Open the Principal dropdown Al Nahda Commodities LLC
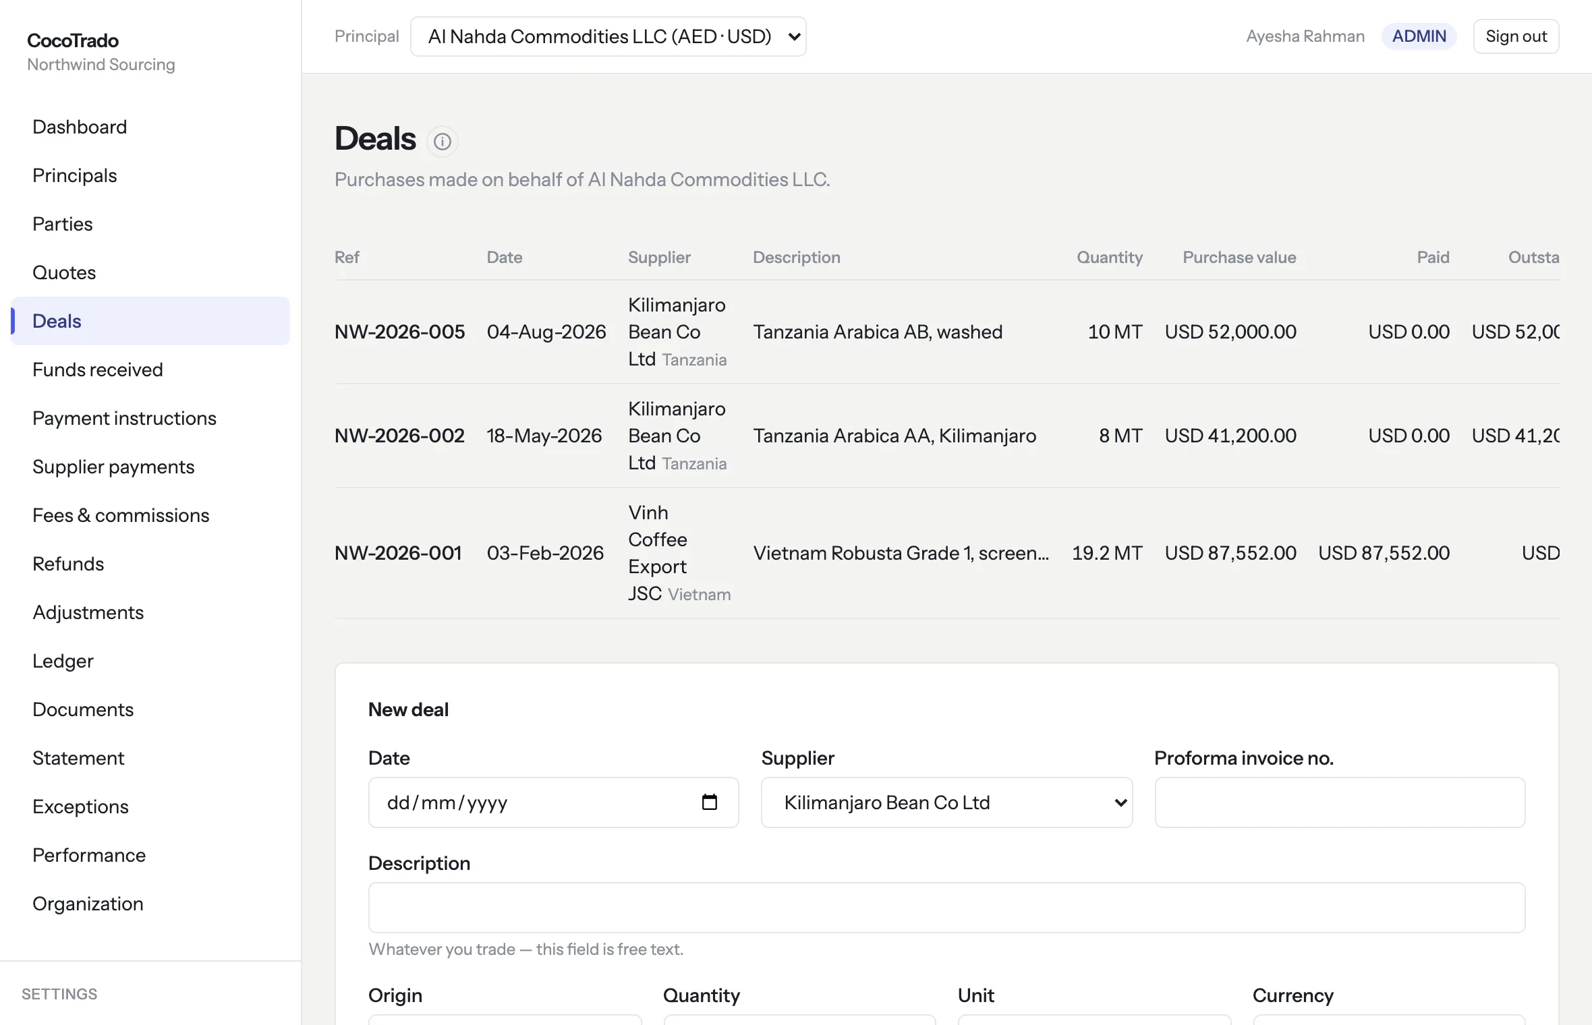This screenshot has height=1025, width=1592. 608,36
